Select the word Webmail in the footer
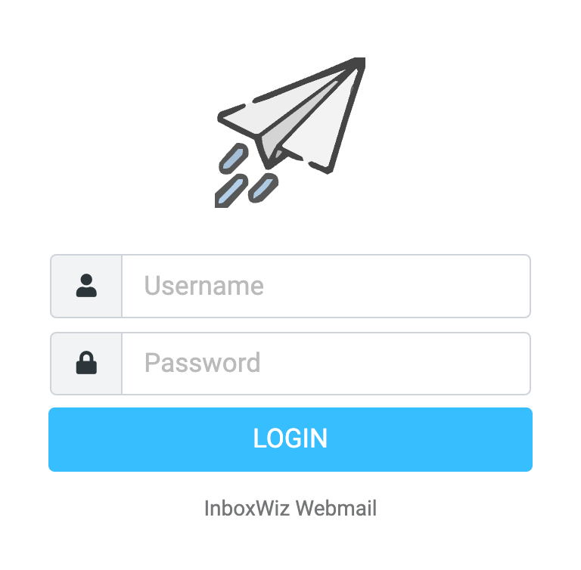 (x=337, y=508)
